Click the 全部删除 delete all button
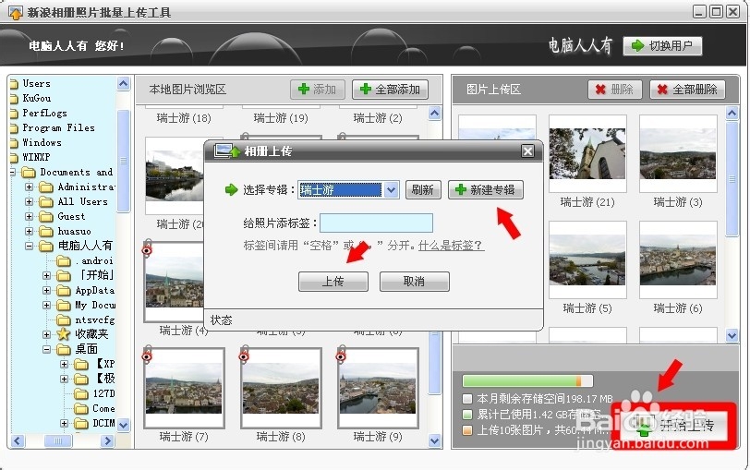Viewport: 750px width, 470px height. tap(687, 90)
